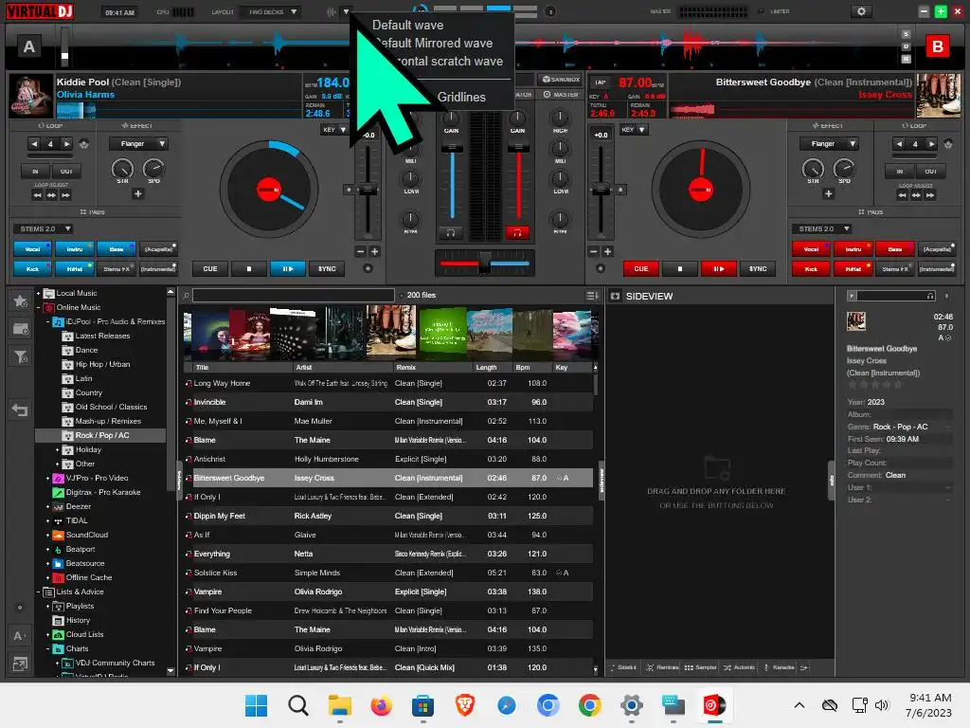The height and width of the screenshot is (728, 970).
Task: Click deck B pitch plus button
Action: point(607,251)
